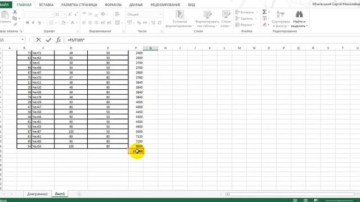Expand the Name Box dropdown arrow
The width and height of the screenshot is (360, 202).
tap(22, 40)
